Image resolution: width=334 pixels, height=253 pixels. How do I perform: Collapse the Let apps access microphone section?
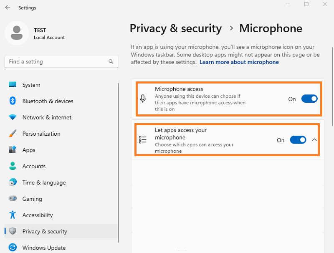(314, 140)
